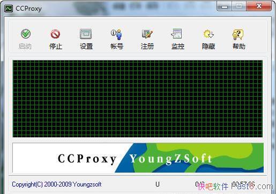
Task: Click the CCProxy title bar app icon
Action: (x=9, y=9)
